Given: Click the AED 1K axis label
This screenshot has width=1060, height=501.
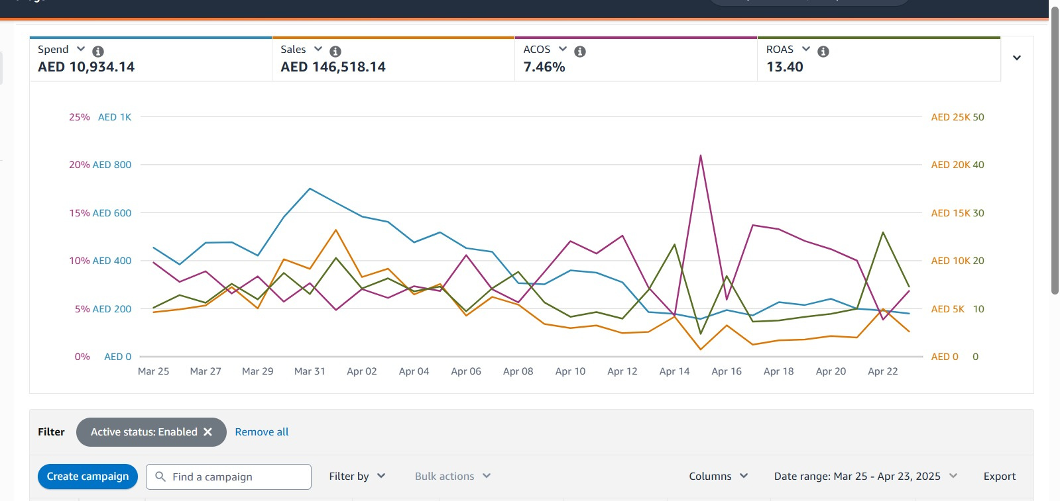Looking at the screenshot, I should tap(115, 117).
